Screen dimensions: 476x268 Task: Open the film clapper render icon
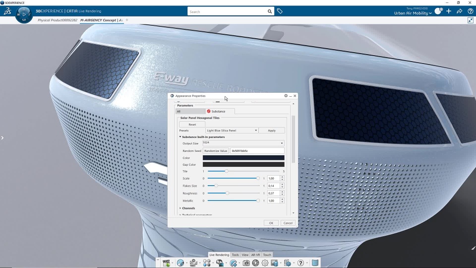167,263
